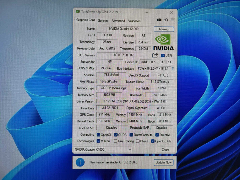This screenshot has width=240, height=180.
Task: Click the Resizable BAR value Disabled
Action: (x=162, y=127)
